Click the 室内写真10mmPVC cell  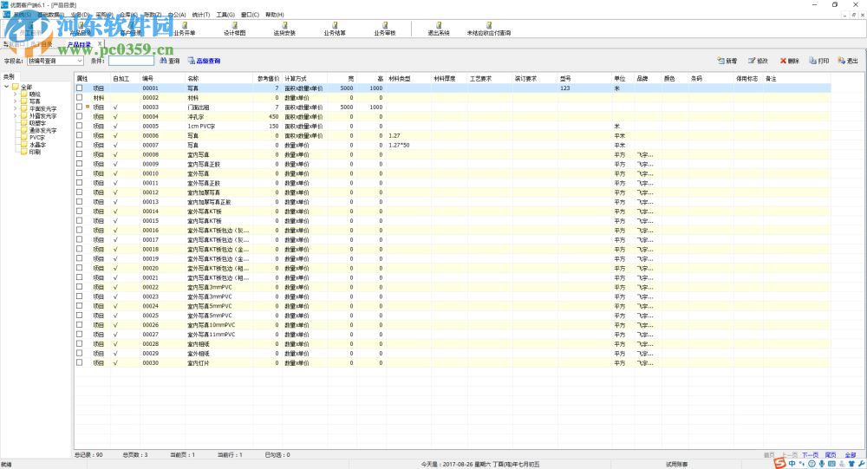(x=212, y=324)
